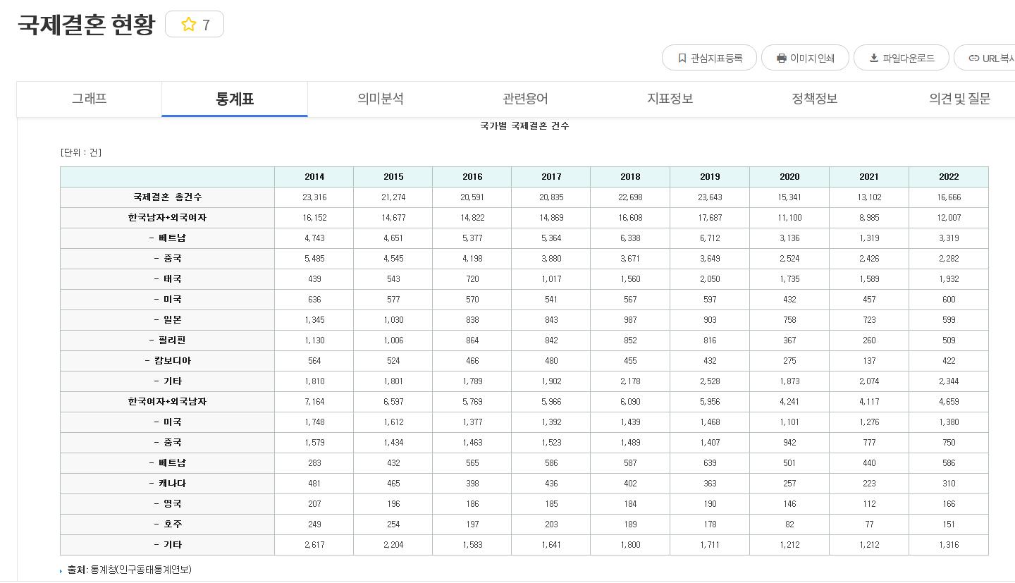This screenshot has height=583, width=1015.
Task: Open the 그래프 tab
Action: 89,99
